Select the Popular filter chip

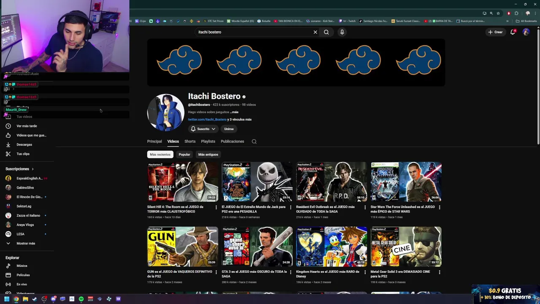pyautogui.click(x=184, y=155)
